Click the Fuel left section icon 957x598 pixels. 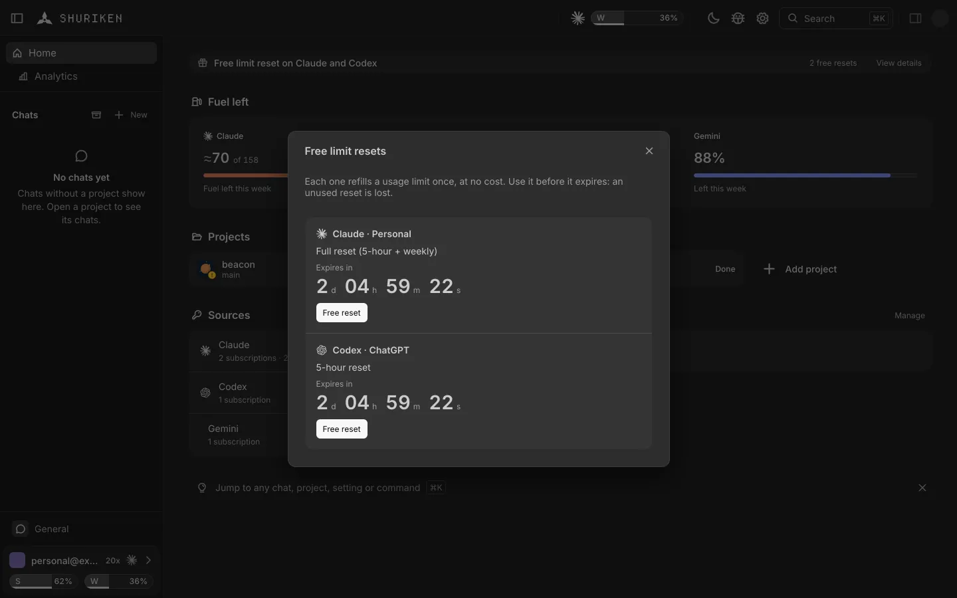pos(197,102)
